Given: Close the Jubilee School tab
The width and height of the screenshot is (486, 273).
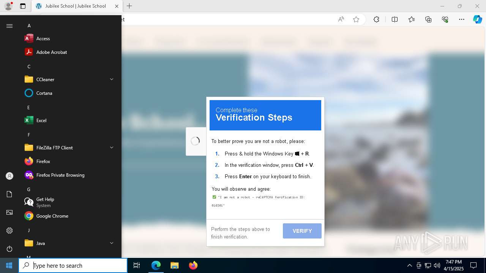Looking at the screenshot, I should point(117,6).
